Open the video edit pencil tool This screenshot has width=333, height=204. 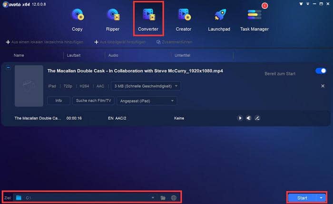click(x=257, y=118)
